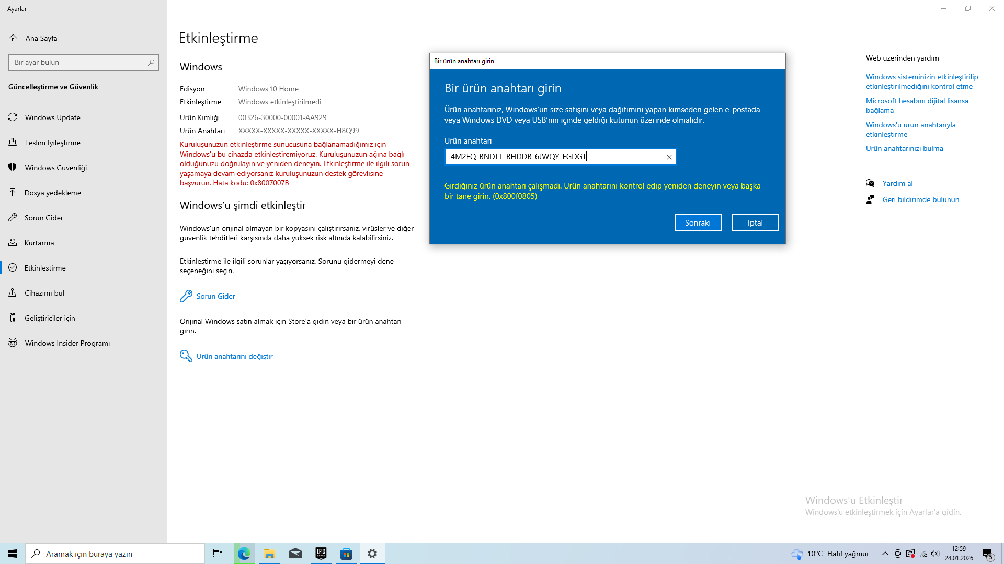The height and width of the screenshot is (564, 1004).
Task: Open the notification center with 5 notifications
Action: [x=988, y=554]
